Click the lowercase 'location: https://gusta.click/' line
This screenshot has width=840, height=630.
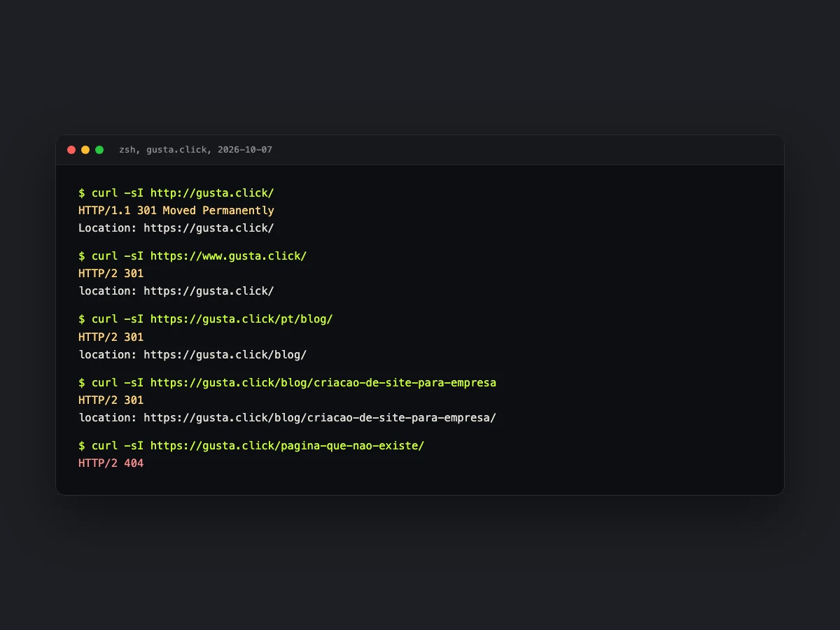176,290
